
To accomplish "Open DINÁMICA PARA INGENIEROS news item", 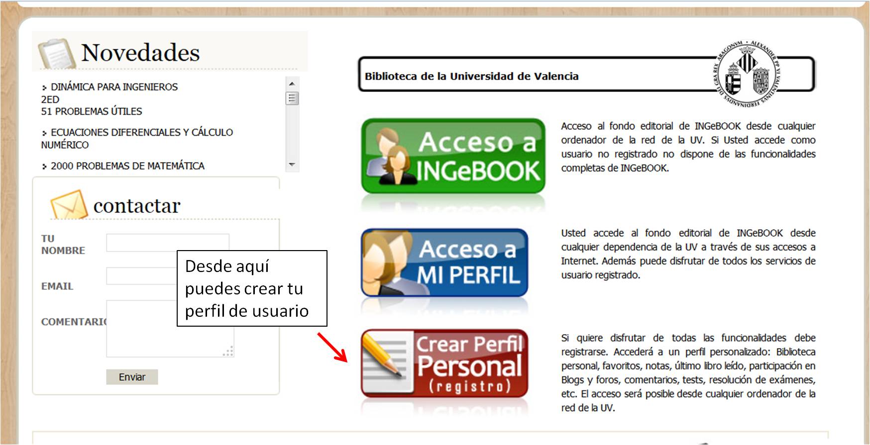I will coord(109,93).
